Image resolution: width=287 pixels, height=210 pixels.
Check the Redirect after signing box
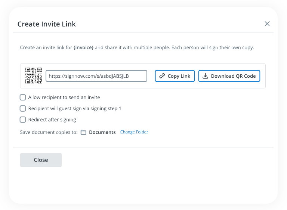click(23, 120)
